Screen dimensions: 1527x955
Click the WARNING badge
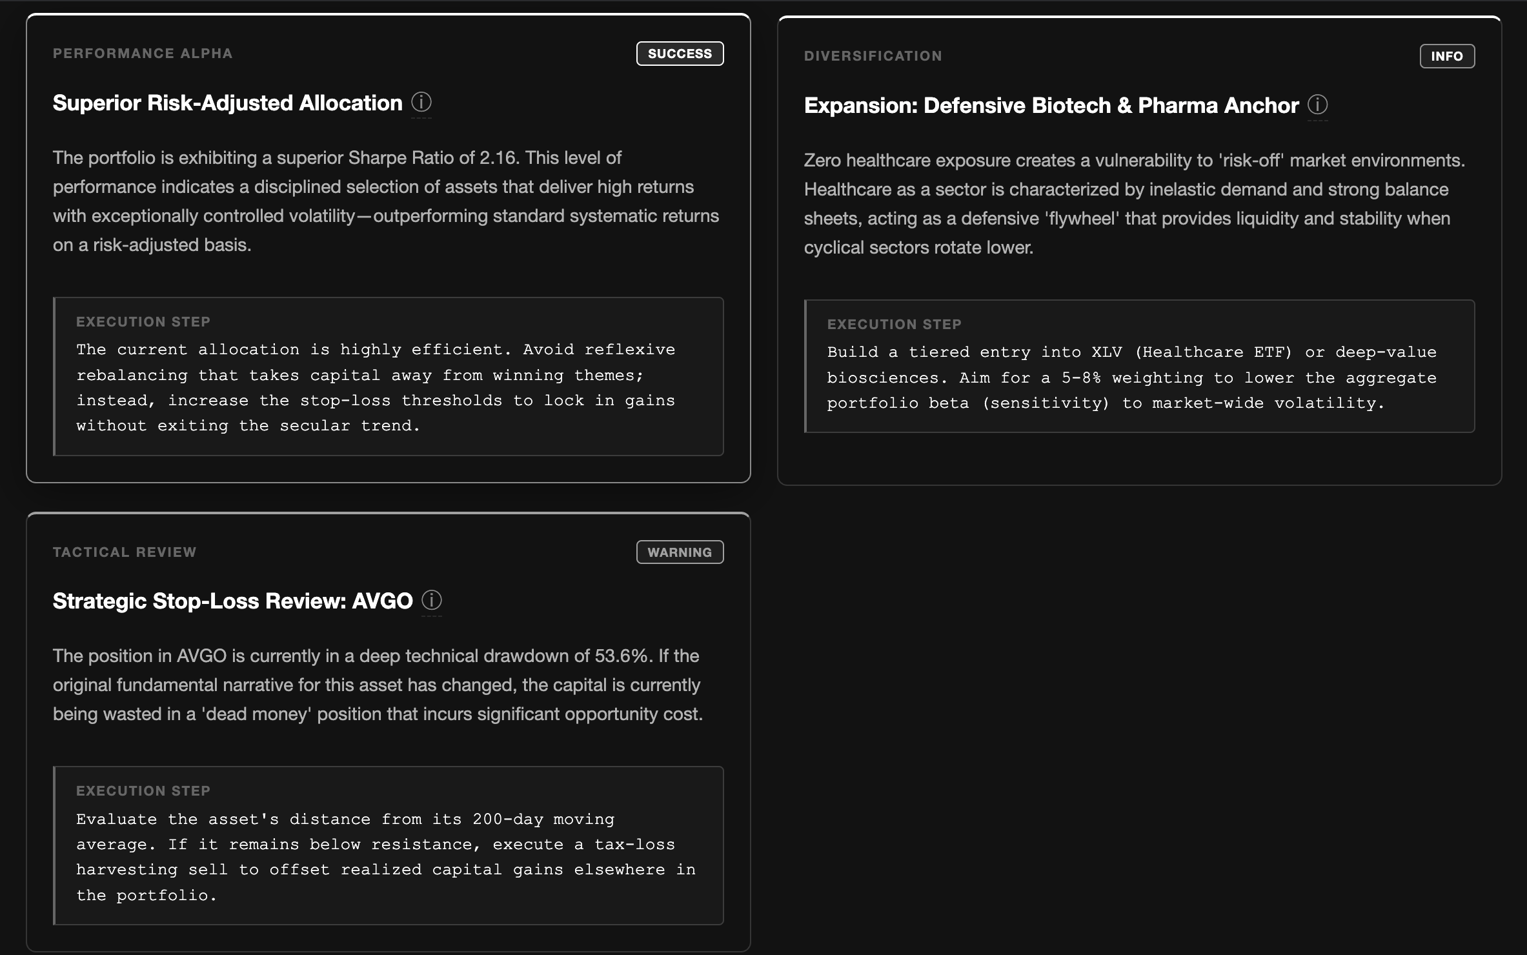(680, 552)
